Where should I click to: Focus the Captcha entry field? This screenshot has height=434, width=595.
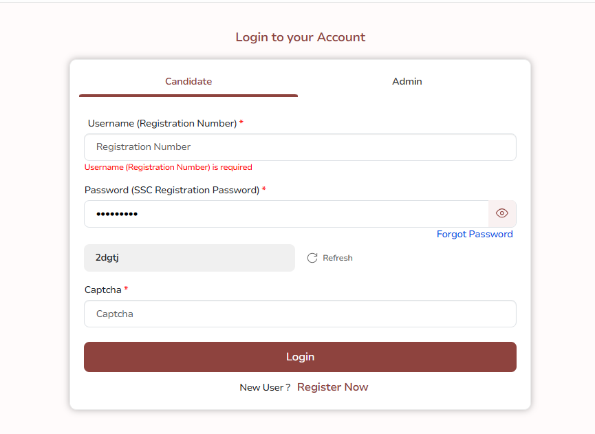300,314
